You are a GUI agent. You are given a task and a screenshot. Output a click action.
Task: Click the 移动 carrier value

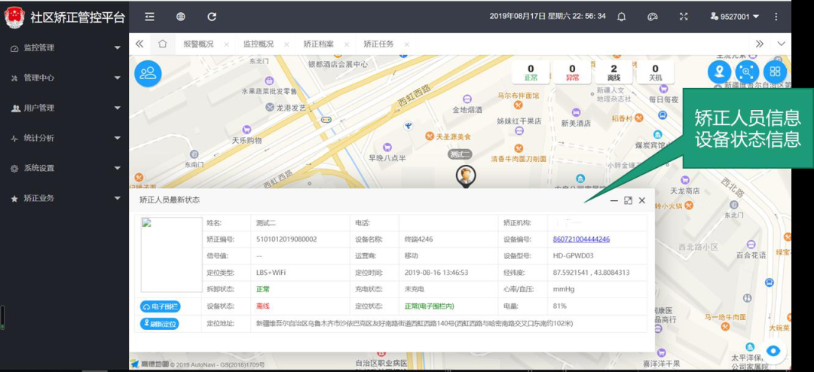click(412, 256)
